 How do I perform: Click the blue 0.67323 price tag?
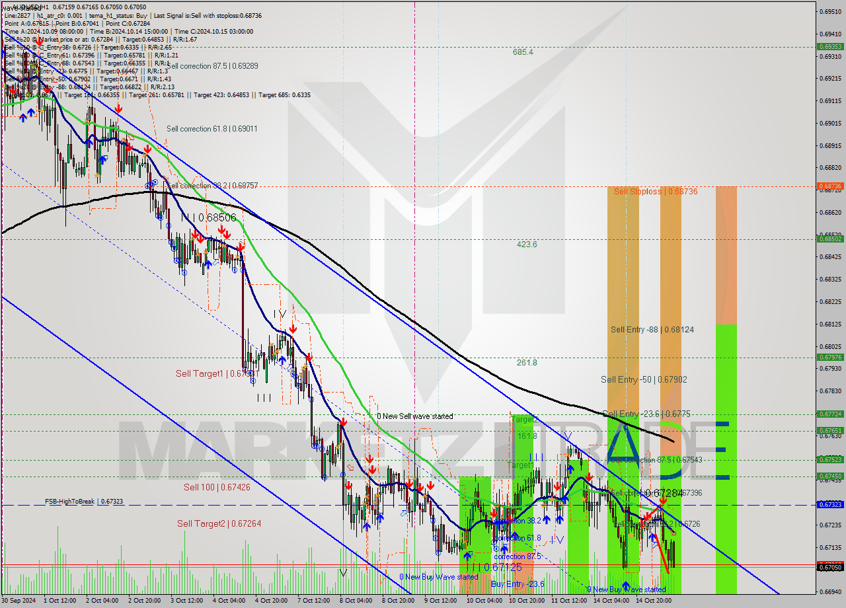pyautogui.click(x=830, y=504)
